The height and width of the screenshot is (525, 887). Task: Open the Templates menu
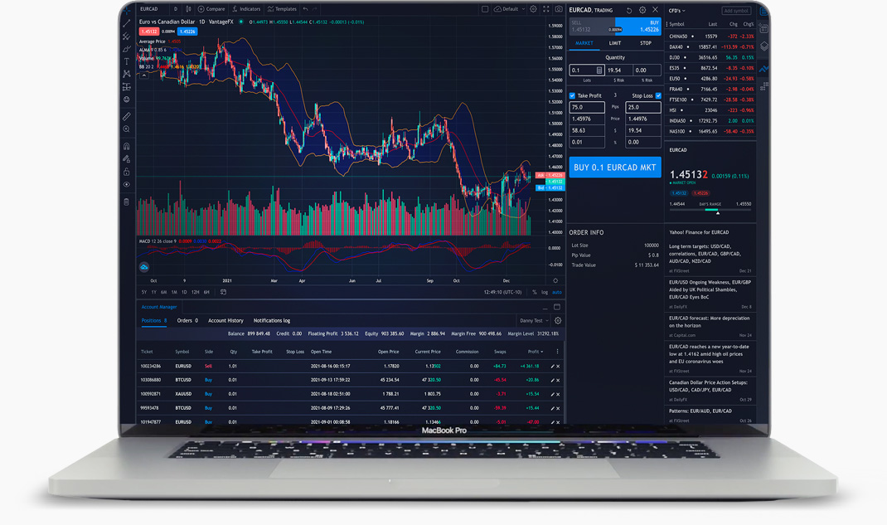[x=282, y=9]
